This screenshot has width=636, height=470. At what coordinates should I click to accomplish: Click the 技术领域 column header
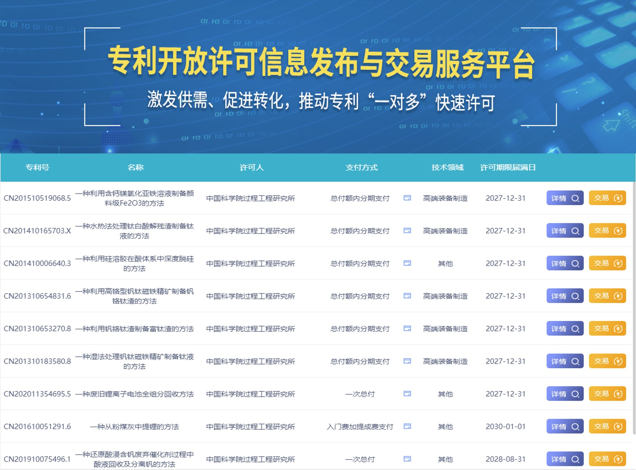point(447,167)
